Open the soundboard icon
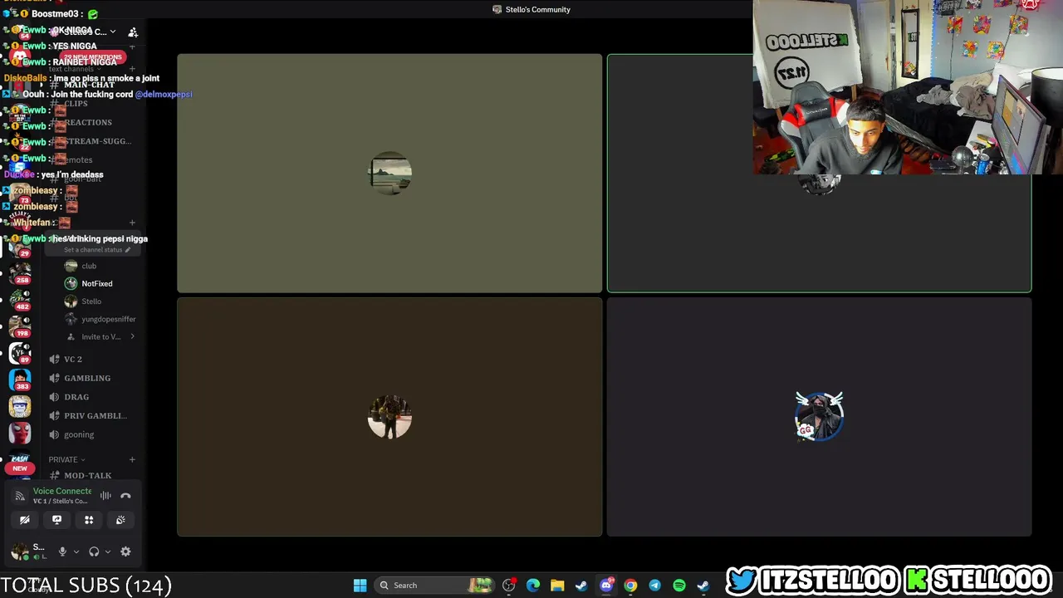Image resolution: width=1063 pixels, height=598 pixels. coord(120,520)
